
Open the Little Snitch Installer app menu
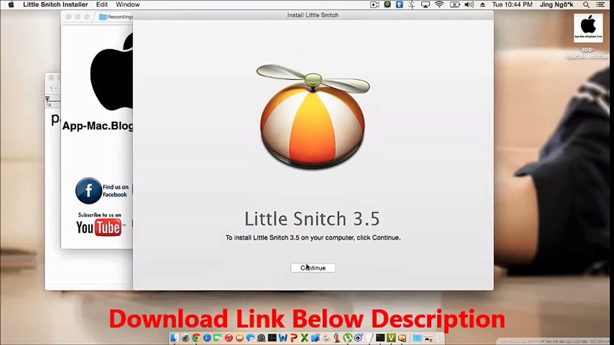[x=55, y=4]
